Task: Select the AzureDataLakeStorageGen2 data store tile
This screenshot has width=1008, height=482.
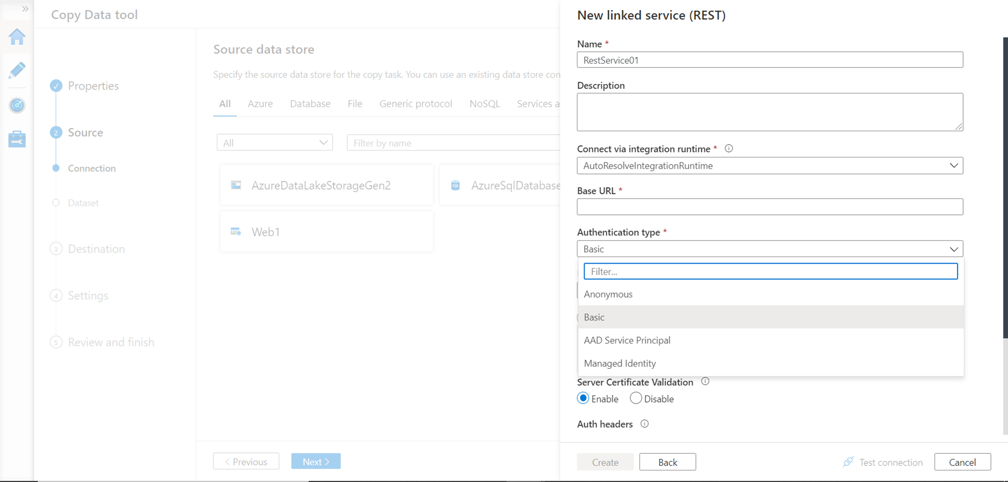Action: [326, 186]
